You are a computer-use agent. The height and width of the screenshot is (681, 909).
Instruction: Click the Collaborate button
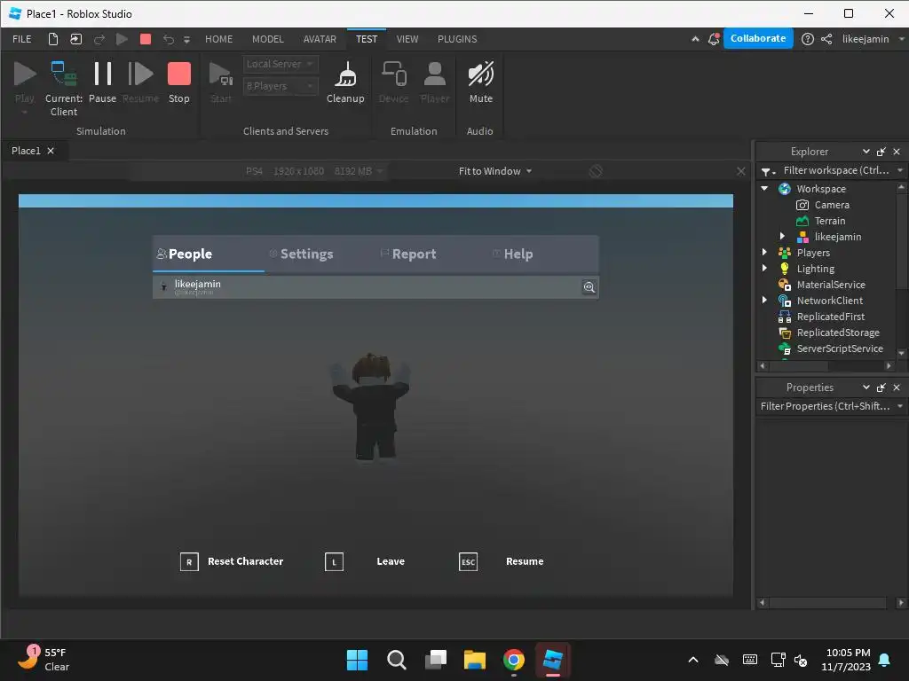(x=758, y=38)
